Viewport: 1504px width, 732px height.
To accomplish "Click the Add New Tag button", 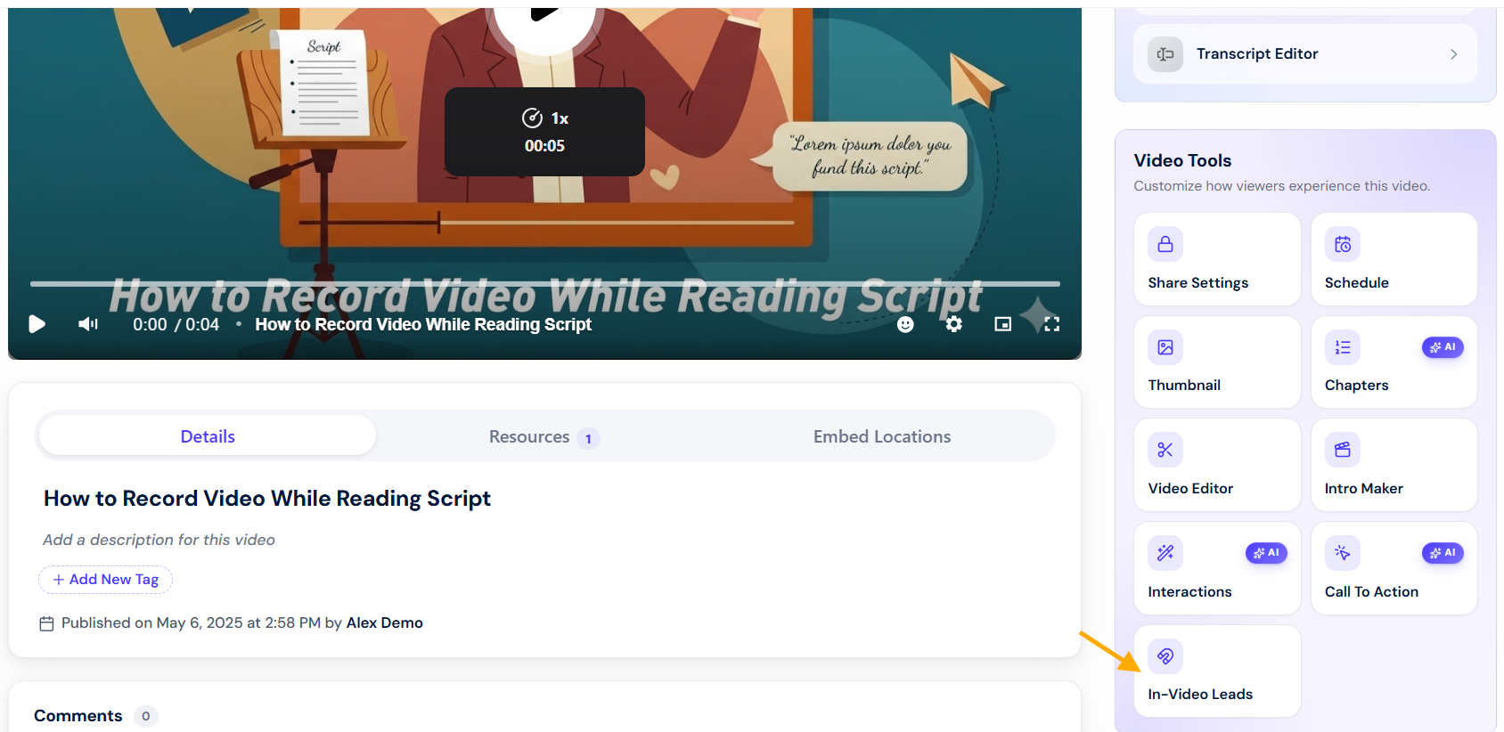I will click(x=105, y=580).
